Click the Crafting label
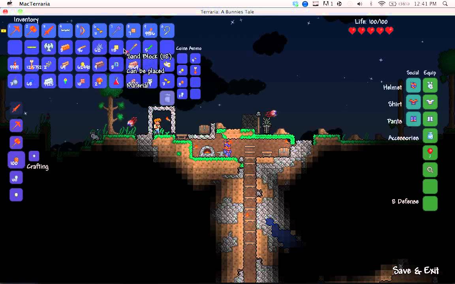455x284 pixels. click(38, 166)
